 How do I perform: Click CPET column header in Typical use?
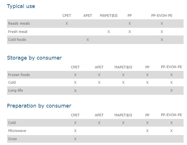pyautogui.click(x=67, y=16)
